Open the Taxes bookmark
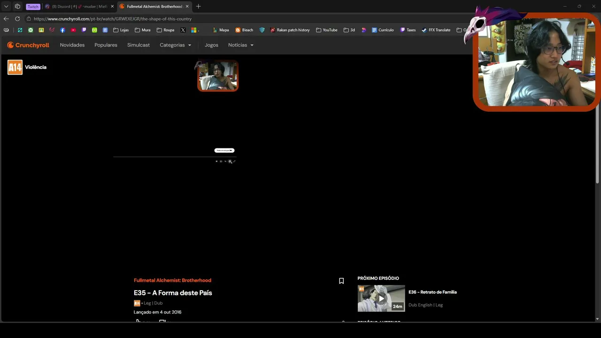 (408, 30)
